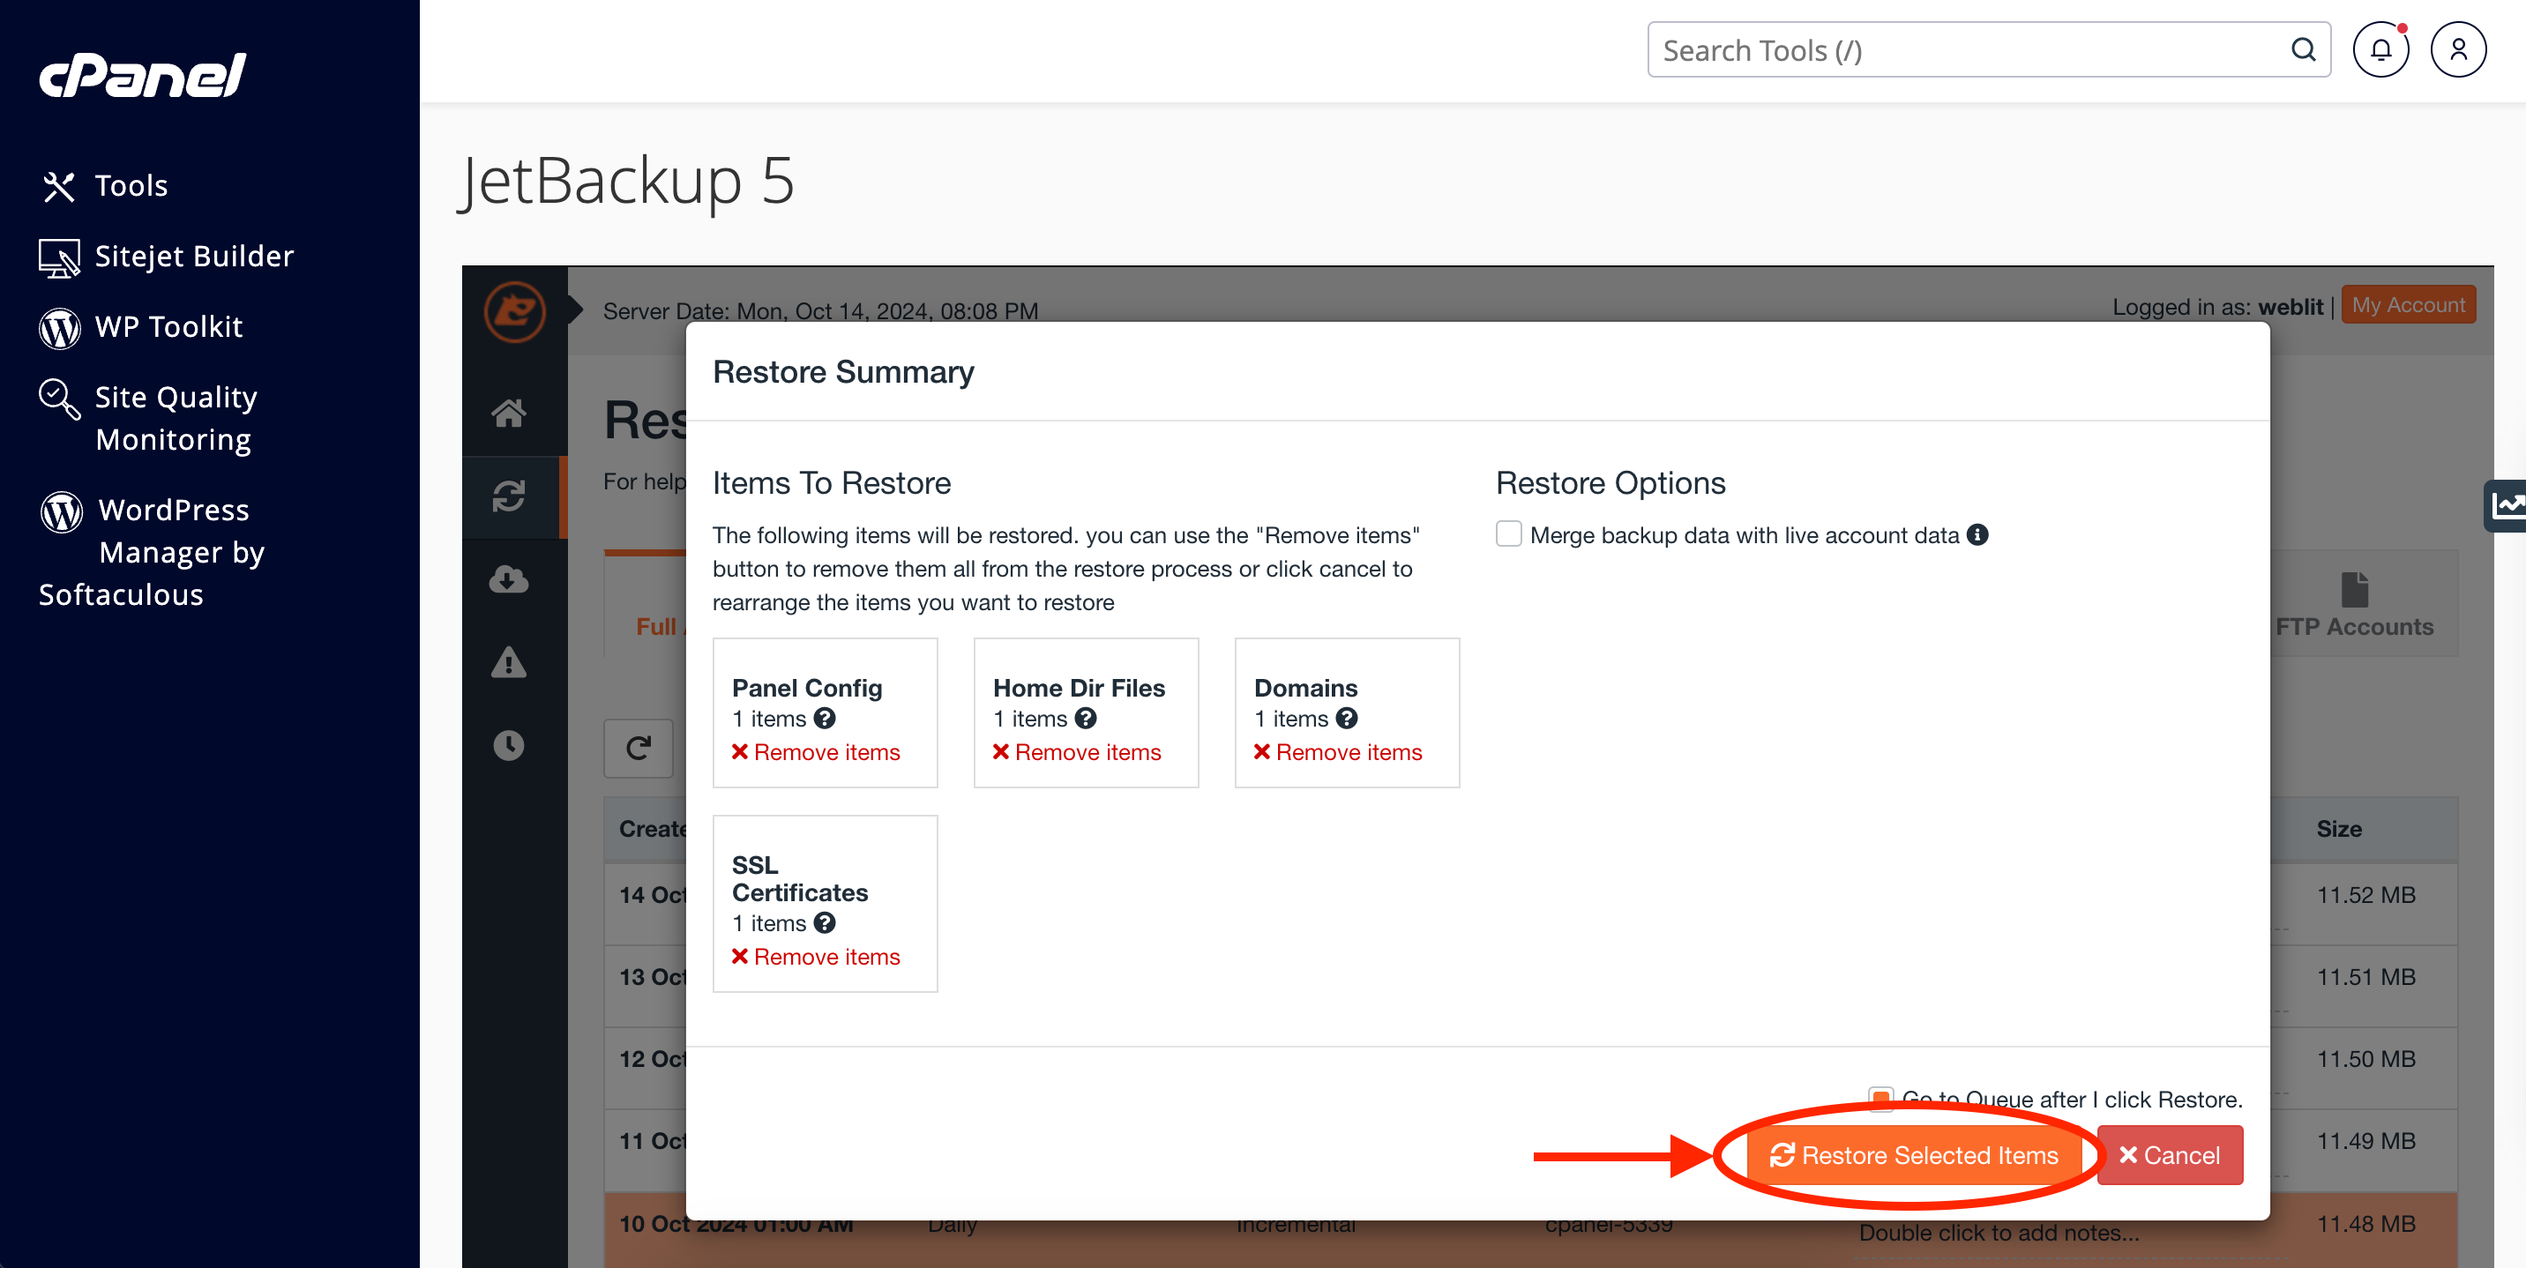
Task: Remove Panel Config items
Action: tap(816, 752)
